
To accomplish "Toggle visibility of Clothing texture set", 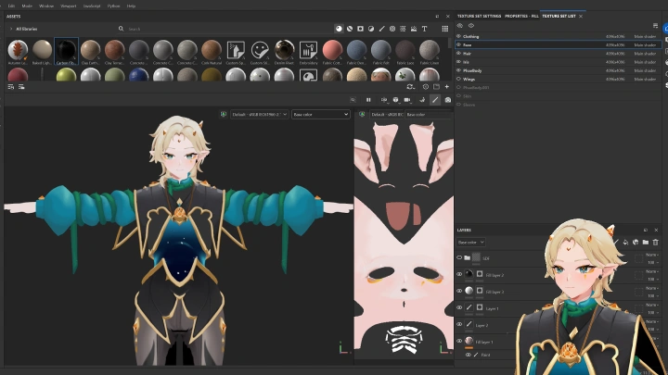I will click(459, 36).
